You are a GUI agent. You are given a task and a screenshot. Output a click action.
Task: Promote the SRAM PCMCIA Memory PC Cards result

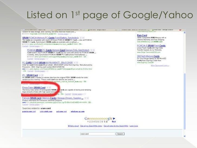pos(81,38)
